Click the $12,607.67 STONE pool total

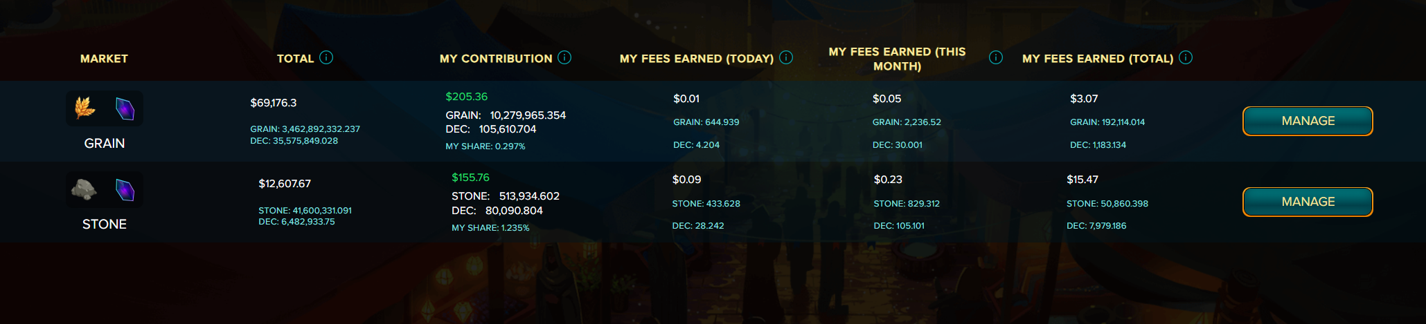click(x=285, y=184)
